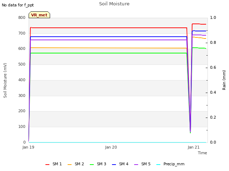Image resolution: width=229 pixels, height=171 pixels.
Task: Click the 400 tick on left axis
Action: (22, 80)
